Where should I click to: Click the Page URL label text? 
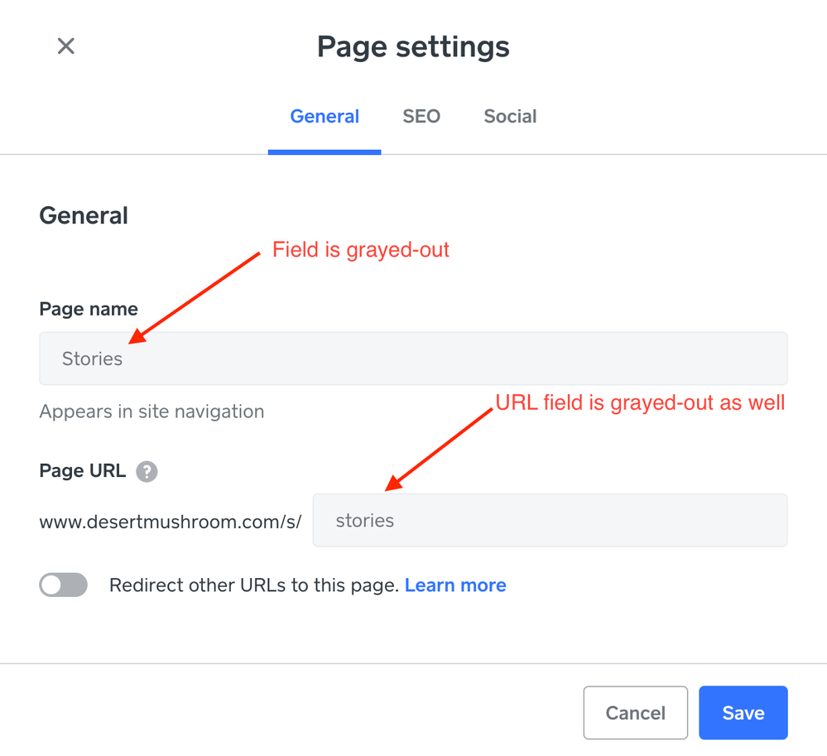click(82, 471)
